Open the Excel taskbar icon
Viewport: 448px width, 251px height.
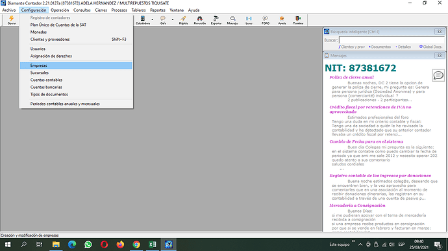153,245
